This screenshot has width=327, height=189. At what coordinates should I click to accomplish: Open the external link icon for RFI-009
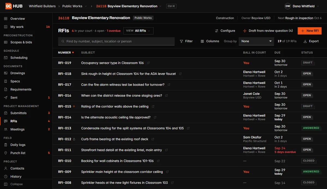tap(167, 172)
